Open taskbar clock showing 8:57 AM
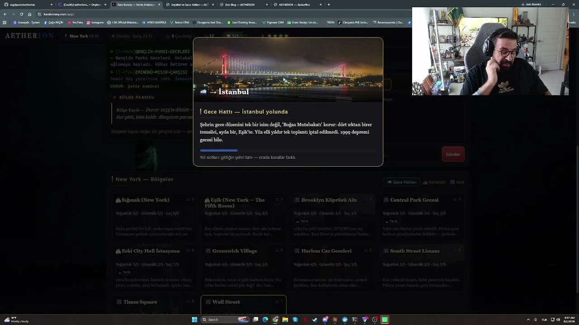 [x=569, y=320]
